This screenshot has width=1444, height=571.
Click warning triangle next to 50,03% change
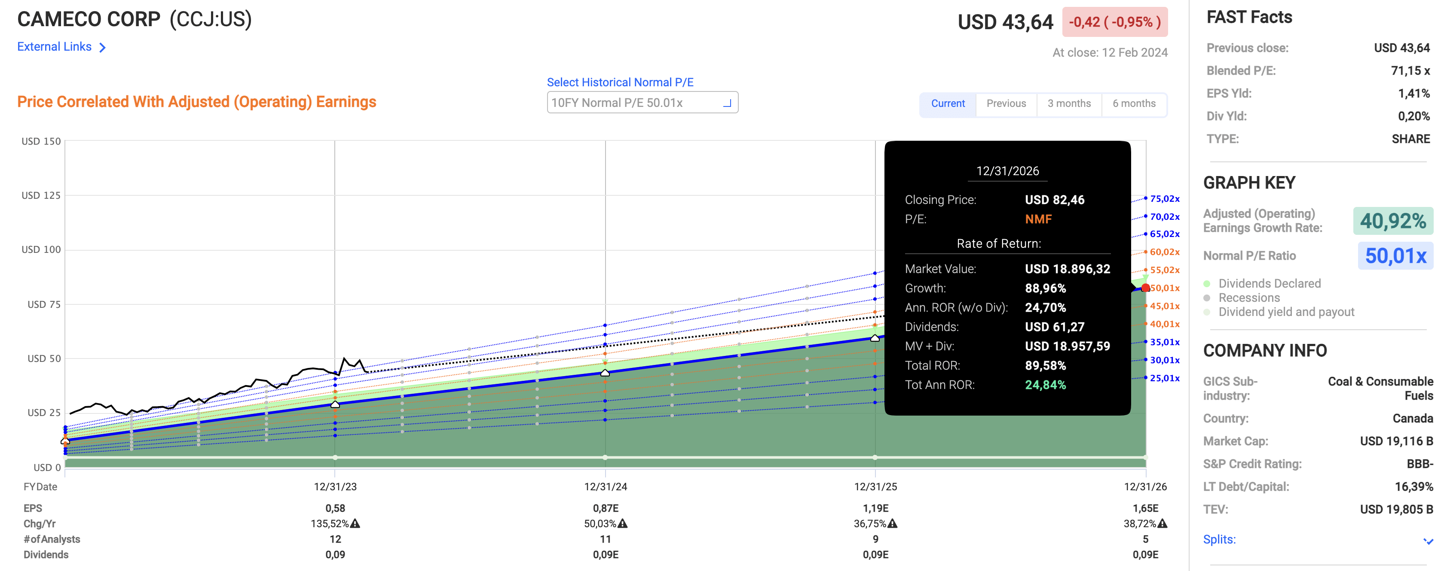(x=622, y=523)
